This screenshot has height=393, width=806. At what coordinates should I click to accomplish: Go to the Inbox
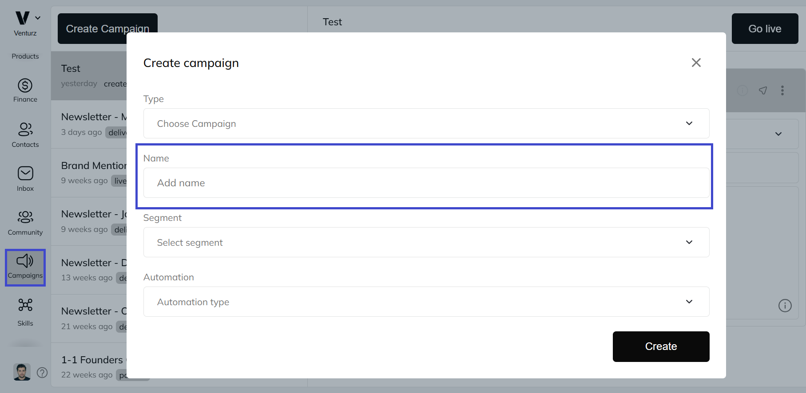click(25, 179)
